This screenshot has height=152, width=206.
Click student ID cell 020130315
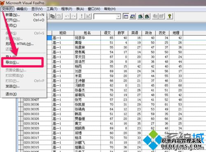pos(37,147)
